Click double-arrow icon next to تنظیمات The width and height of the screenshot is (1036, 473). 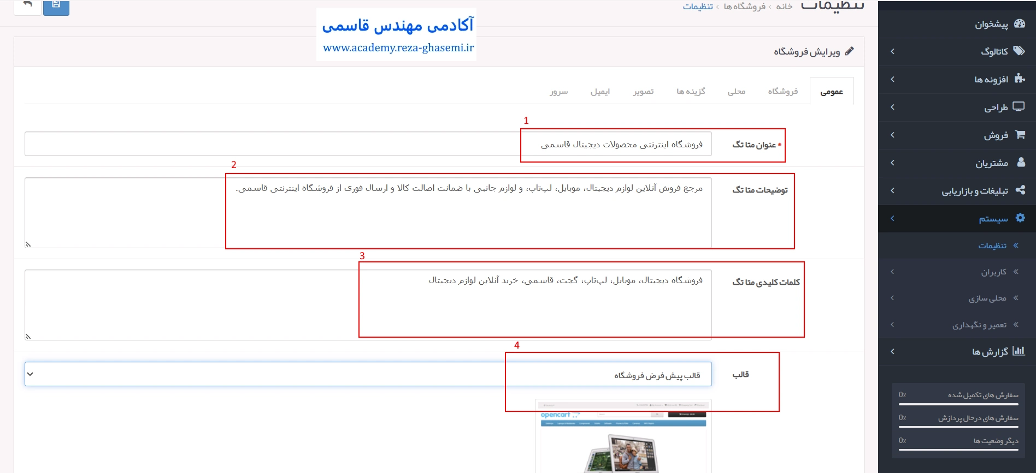tap(1016, 246)
